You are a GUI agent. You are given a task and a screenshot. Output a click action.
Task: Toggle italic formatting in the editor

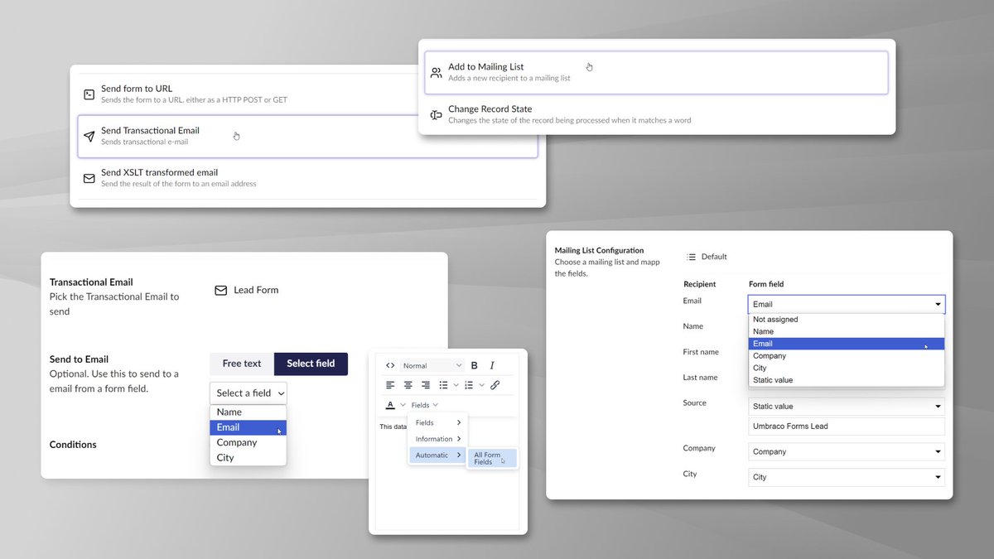(x=492, y=365)
